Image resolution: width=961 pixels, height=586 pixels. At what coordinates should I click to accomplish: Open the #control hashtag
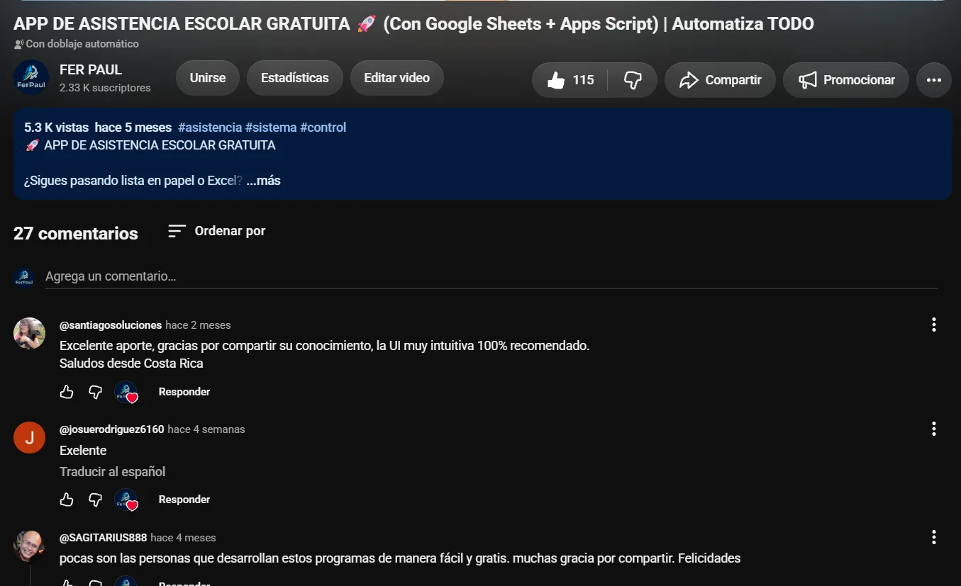click(323, 128)
